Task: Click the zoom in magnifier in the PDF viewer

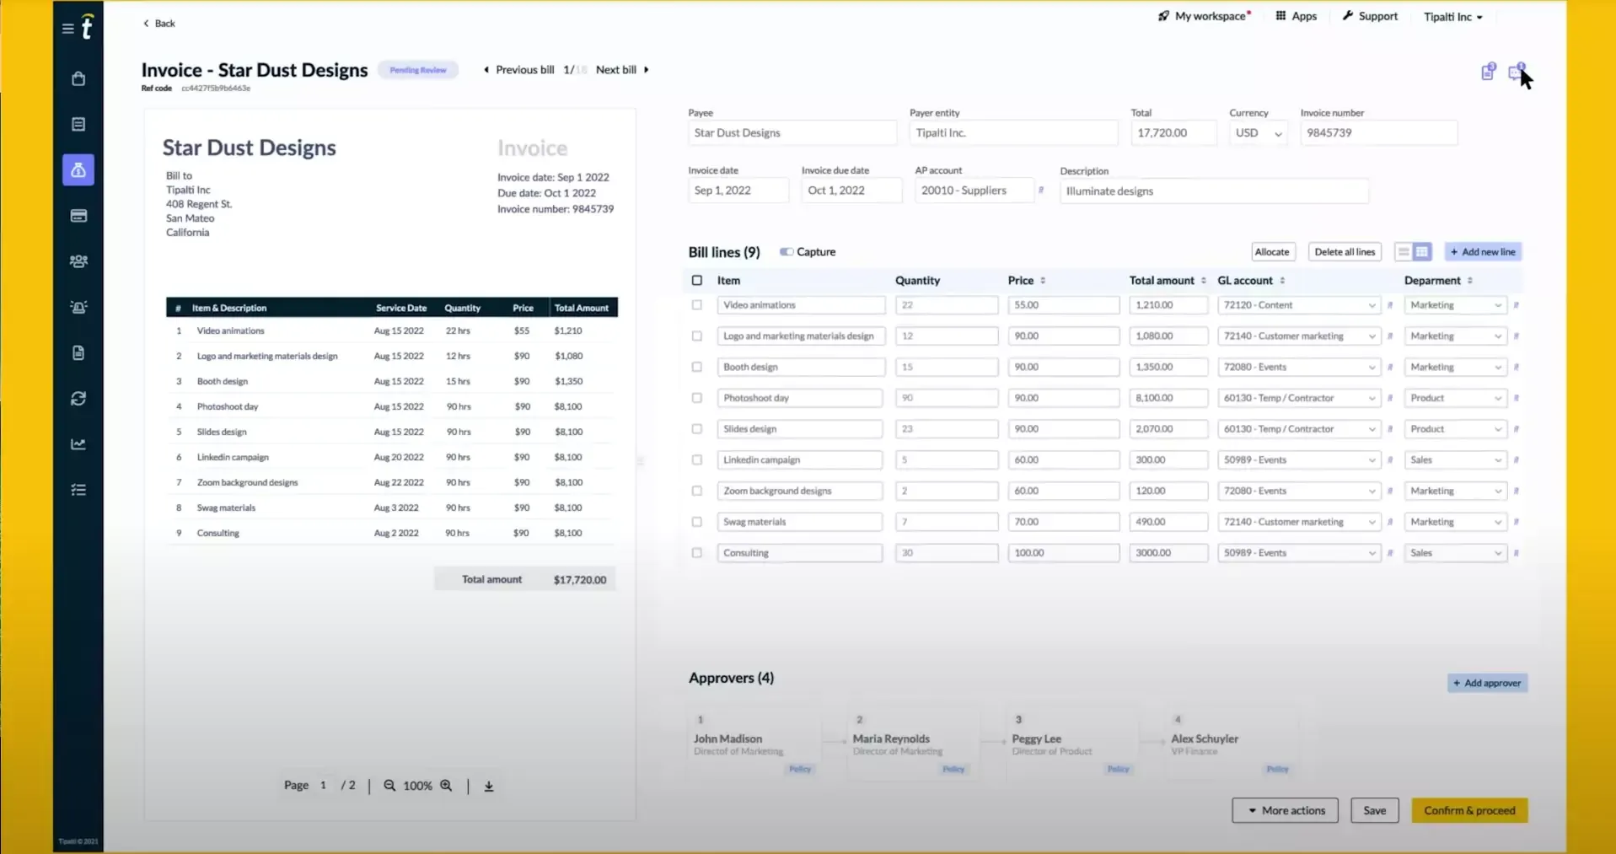Action: [447, 785]
